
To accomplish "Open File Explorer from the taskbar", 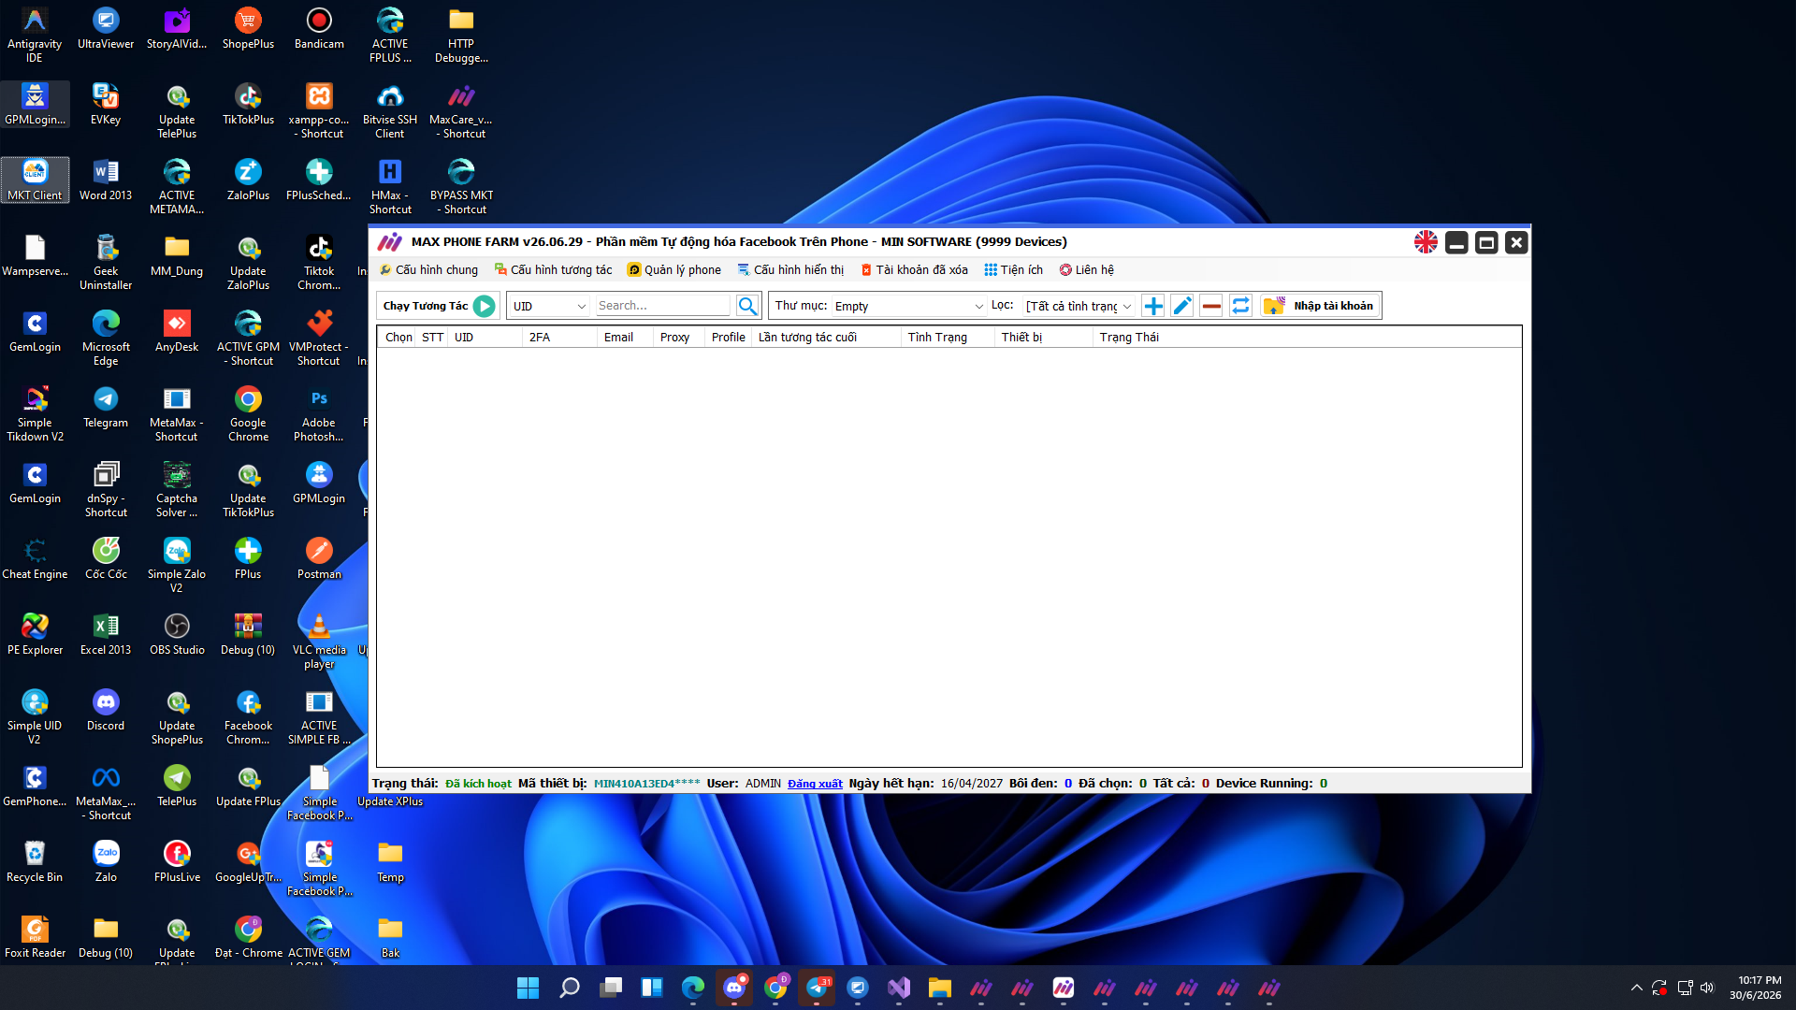I will [x=939, y=988].
